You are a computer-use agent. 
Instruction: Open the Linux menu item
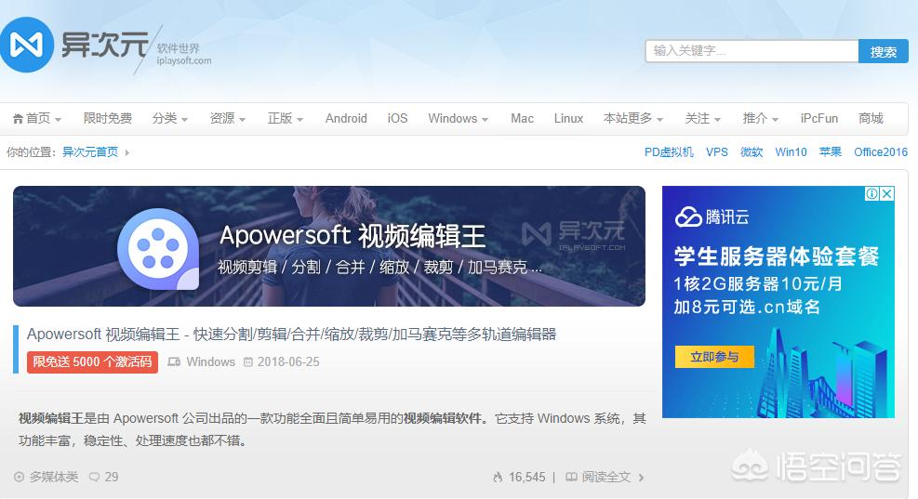(x=568, y=118)
